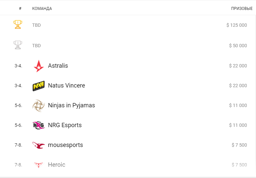Click the gold first-place trophy icon
Screen dimensions: 256x178
18,25
